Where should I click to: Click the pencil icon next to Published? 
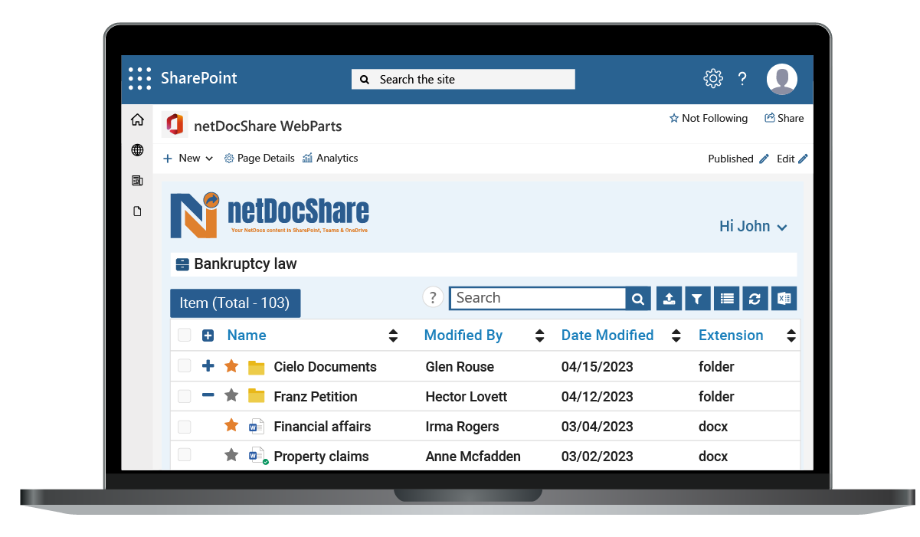764,159
